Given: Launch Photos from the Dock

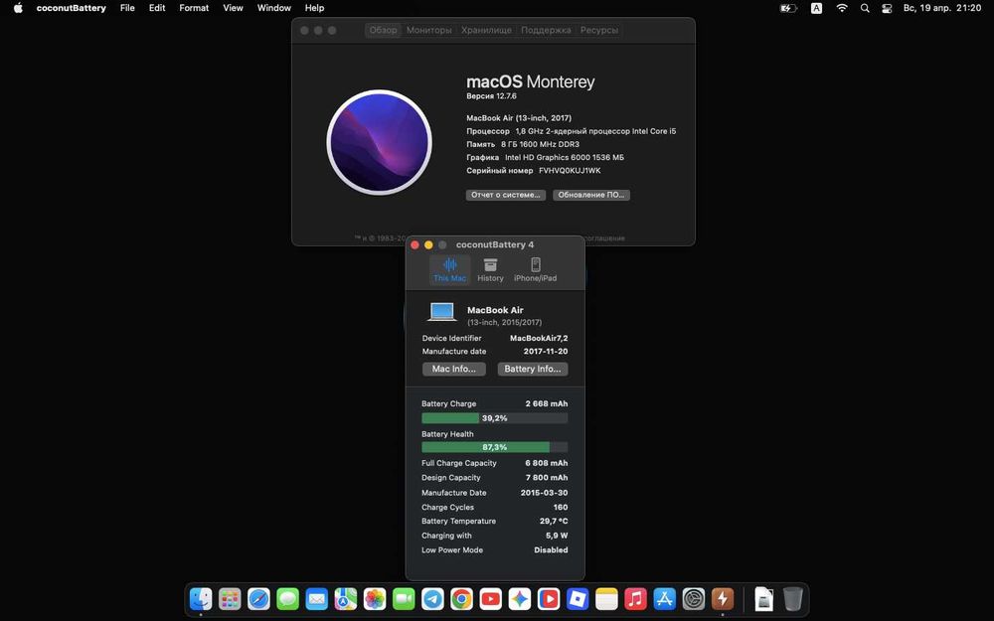Looking at the screenshot, I should [375, 598].
